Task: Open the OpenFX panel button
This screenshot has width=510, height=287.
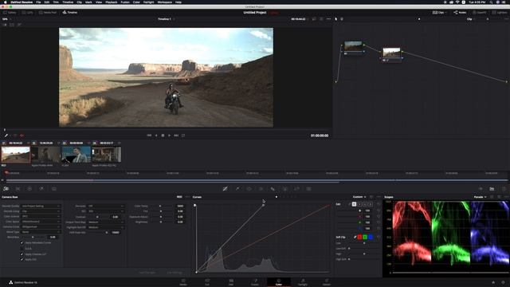Action: [480, 13]
